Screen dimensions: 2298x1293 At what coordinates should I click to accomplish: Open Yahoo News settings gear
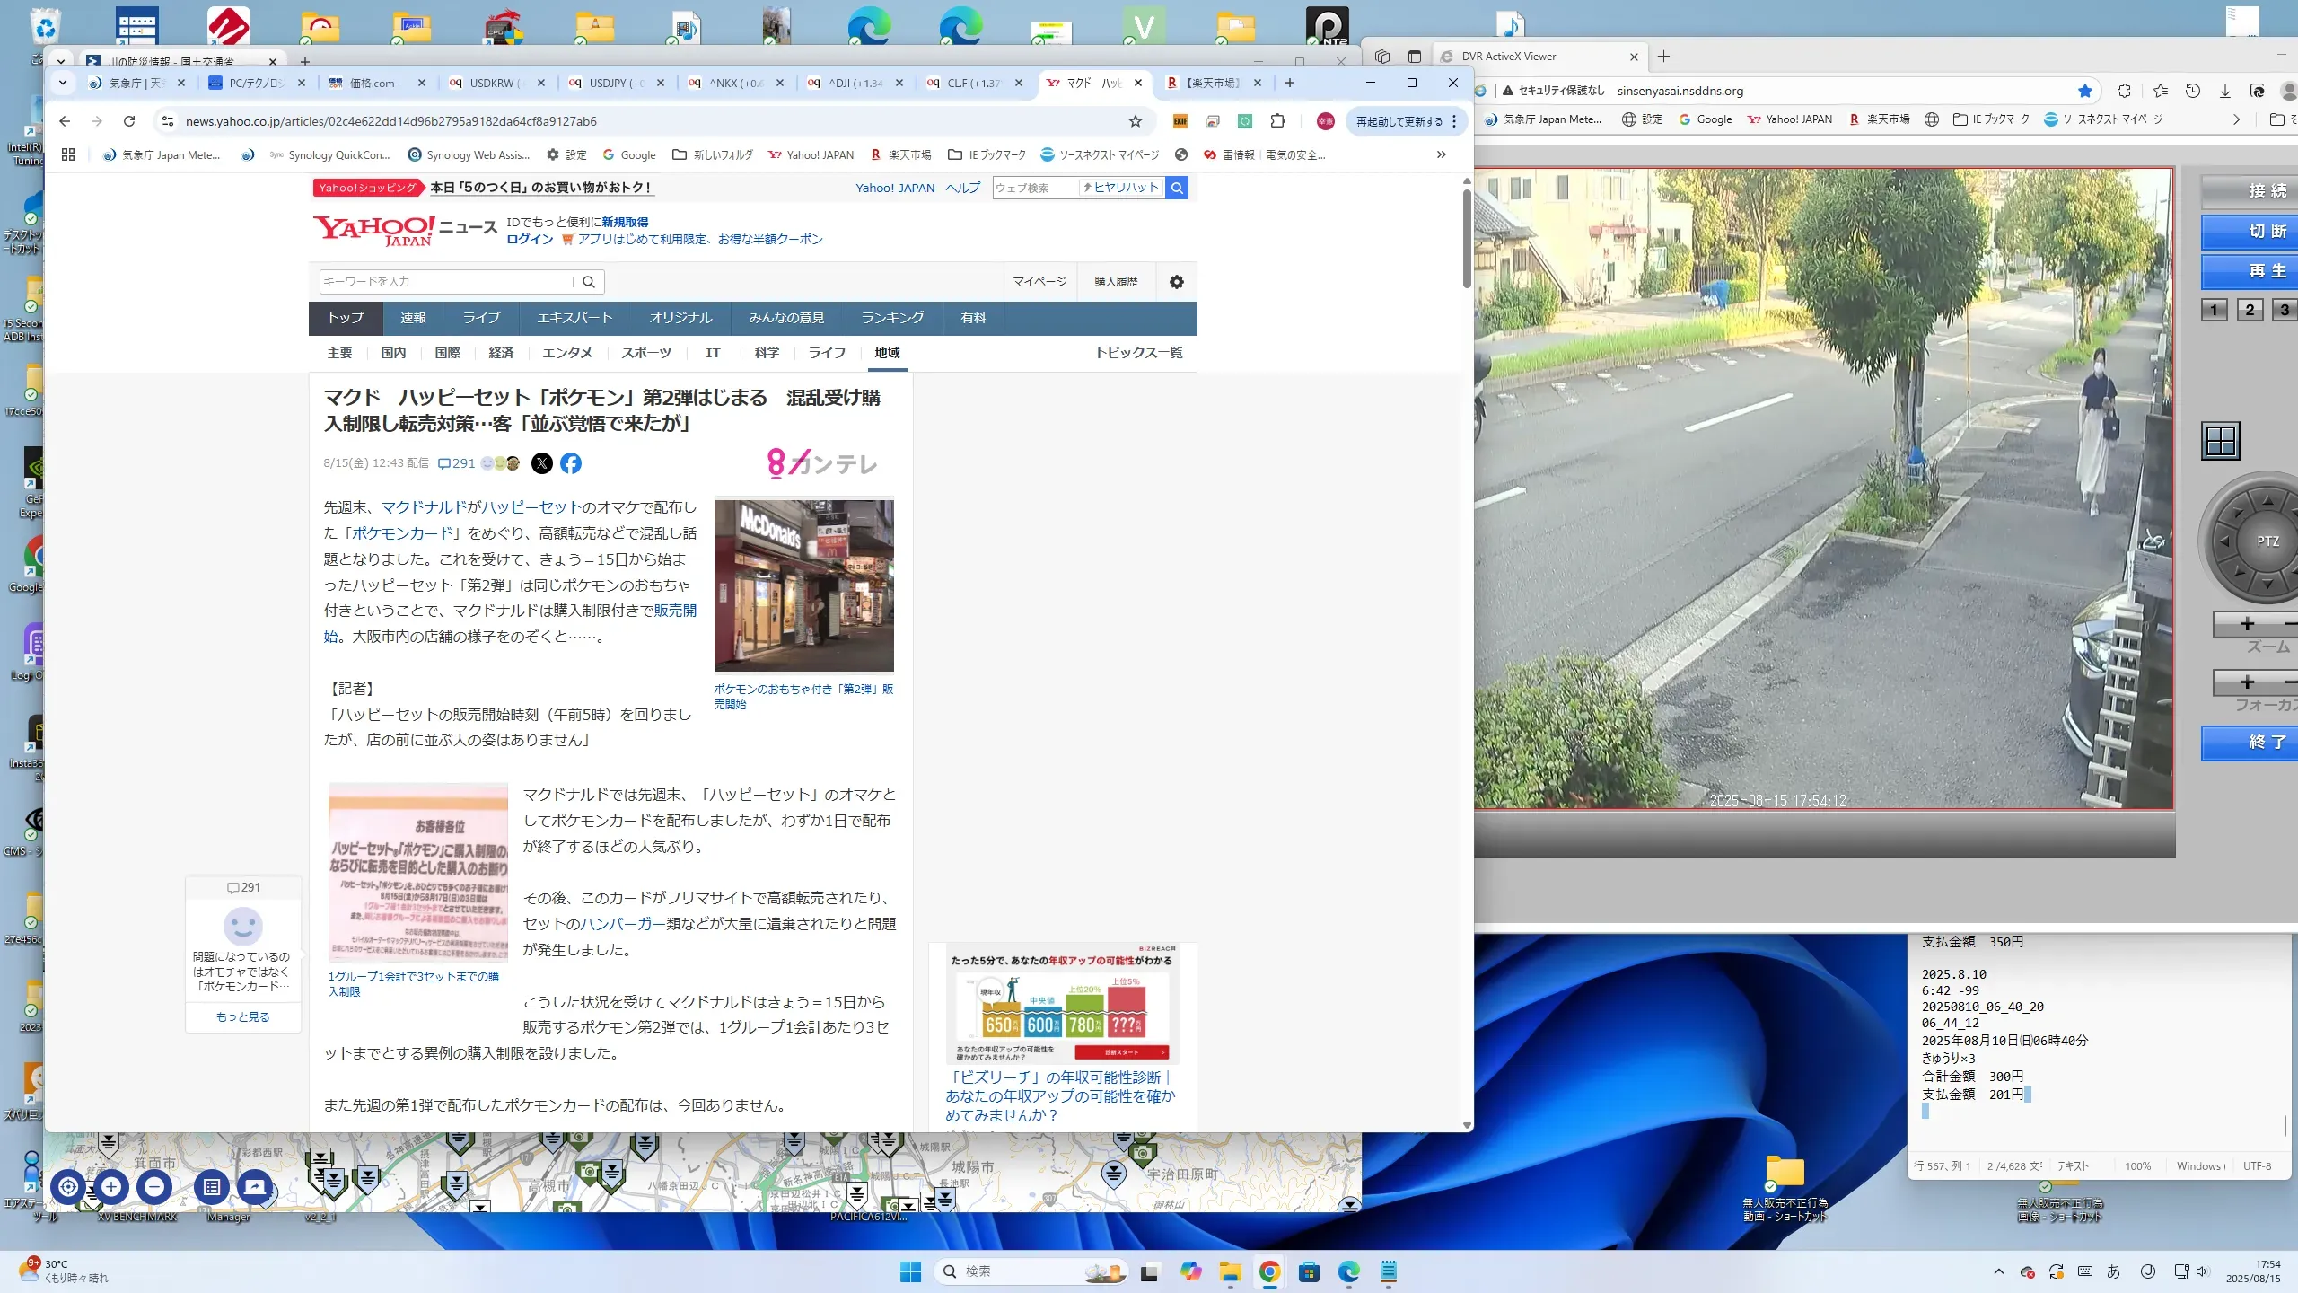pos(1176,282)
